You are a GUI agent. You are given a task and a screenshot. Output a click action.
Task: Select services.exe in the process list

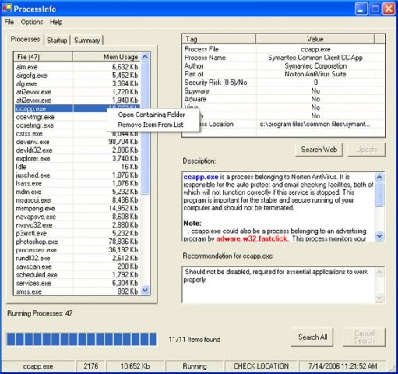click(77, 283)
